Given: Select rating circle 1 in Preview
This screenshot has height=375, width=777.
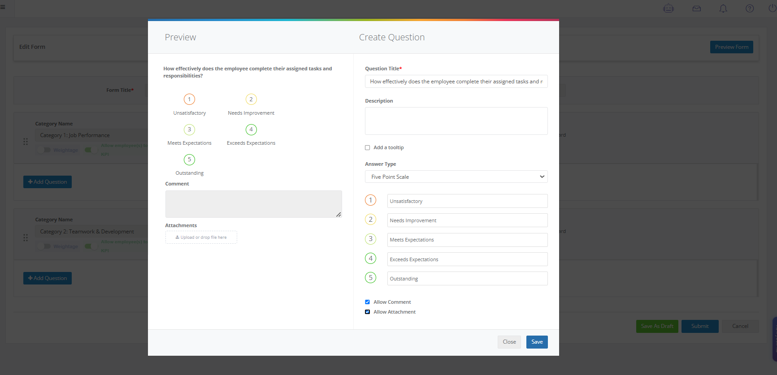Looking at the screenshot, I should coord(189,99).
